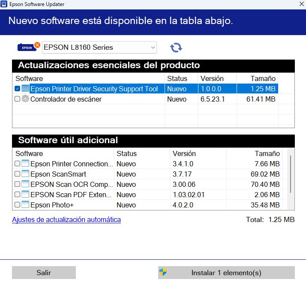The height and width of the screenshot is (285, 306).
Task: Check the EPSON Scan OCR Comp... checkbox
Action: pyautogui.click(x=18, y=184)
